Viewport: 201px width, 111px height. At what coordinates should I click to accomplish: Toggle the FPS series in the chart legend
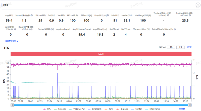click(47, 109)
